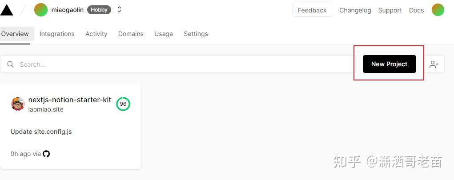Switch to the Integrations tab
Viewport: 454px width, 180px height.
(57, 34)
